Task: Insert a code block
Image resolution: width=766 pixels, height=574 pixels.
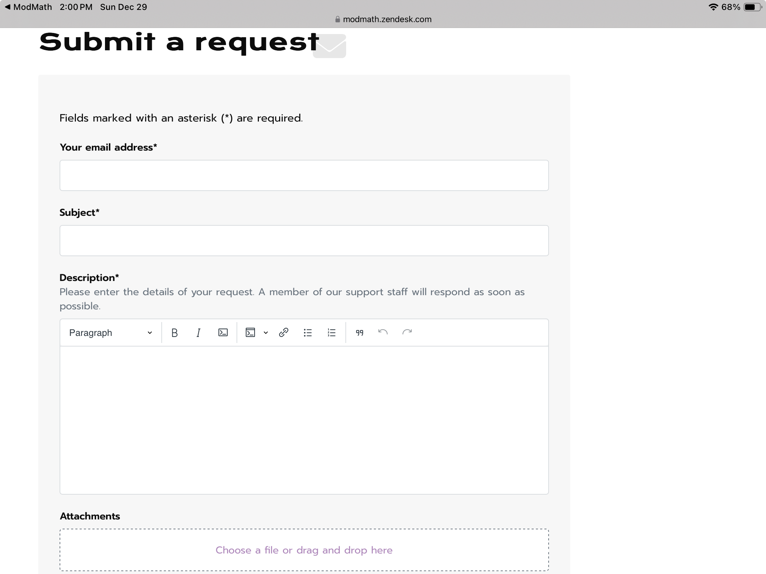Action: pyautogui.click(x=250, y=333)
